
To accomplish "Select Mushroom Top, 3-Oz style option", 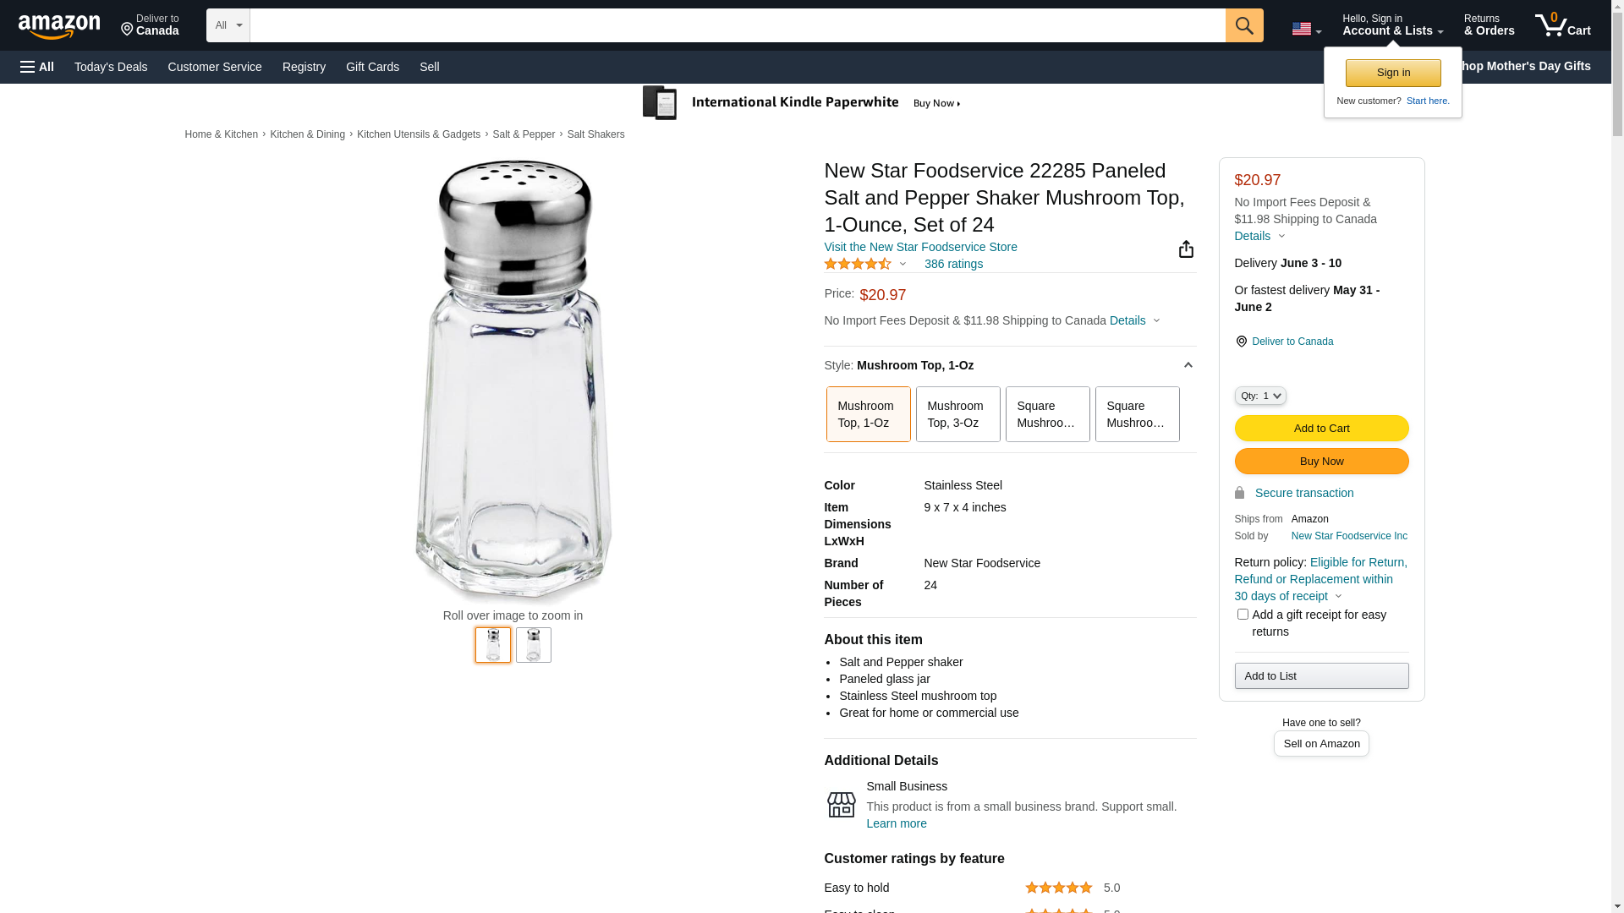I will pos(957,414).
